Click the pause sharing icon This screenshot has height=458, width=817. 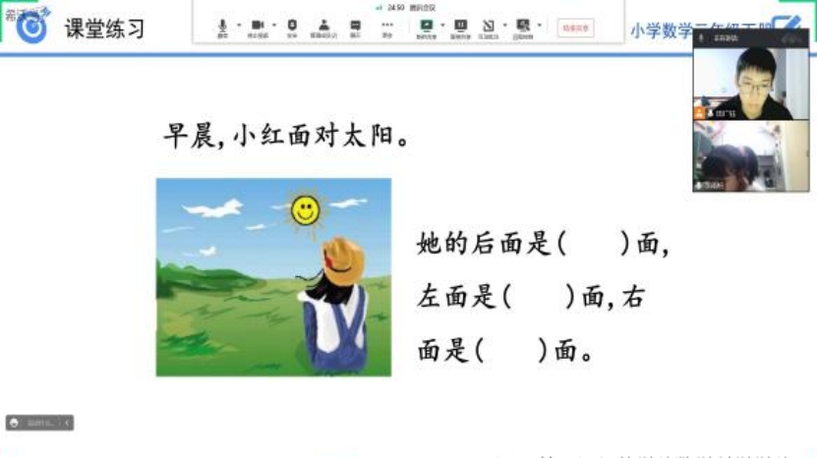click(460, 26)
